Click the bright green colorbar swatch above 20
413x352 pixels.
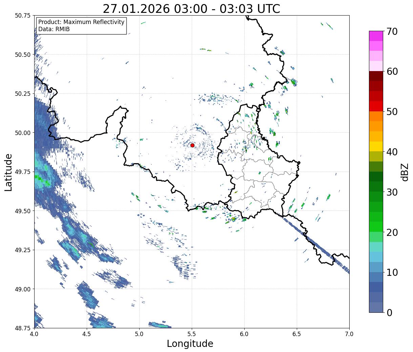[x=376, y=227]
